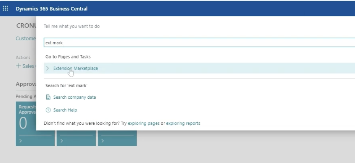The height and width of the screenshot is (163, 355).
Task: Click the Search company data document icon
Action: coord(48,97)
